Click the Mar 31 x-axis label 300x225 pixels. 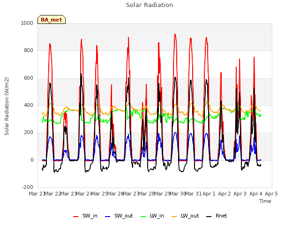point(194,194)
